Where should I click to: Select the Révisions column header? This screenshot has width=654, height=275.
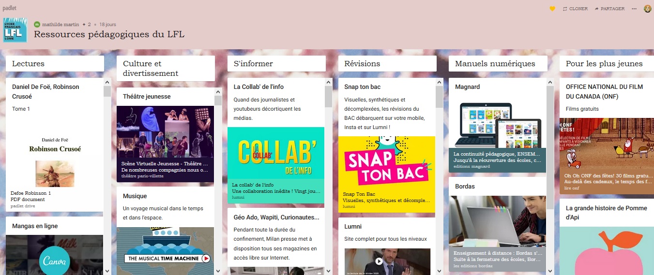(387, 63)
